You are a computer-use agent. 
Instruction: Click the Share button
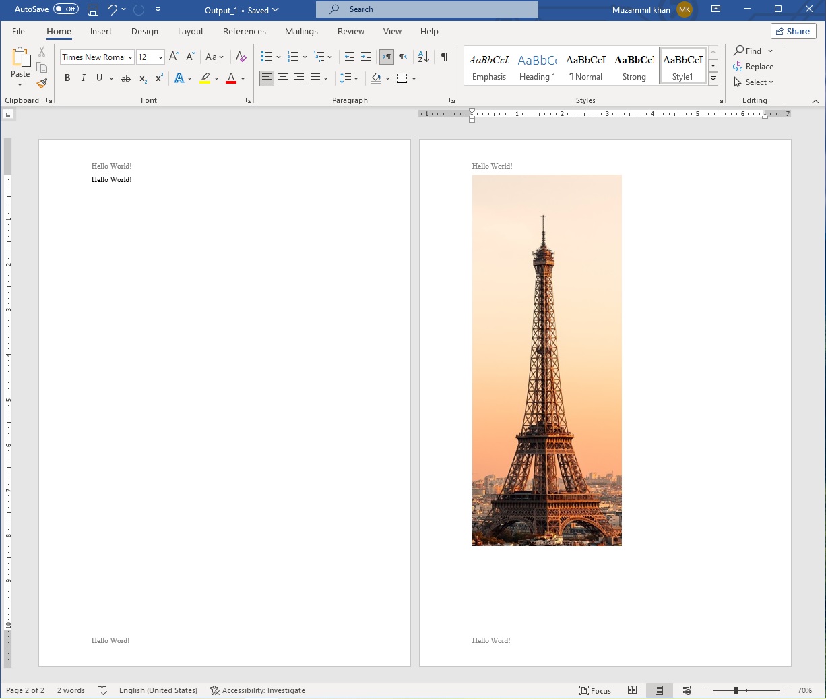[793, 31]
